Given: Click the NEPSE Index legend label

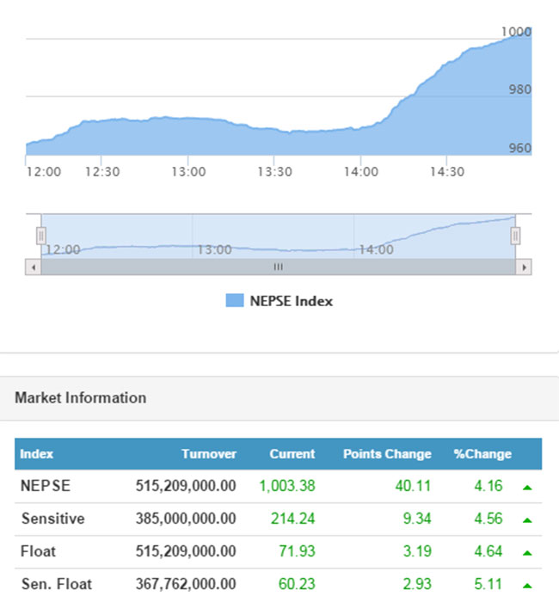Looking at the screenshot, I should [291, 301].
